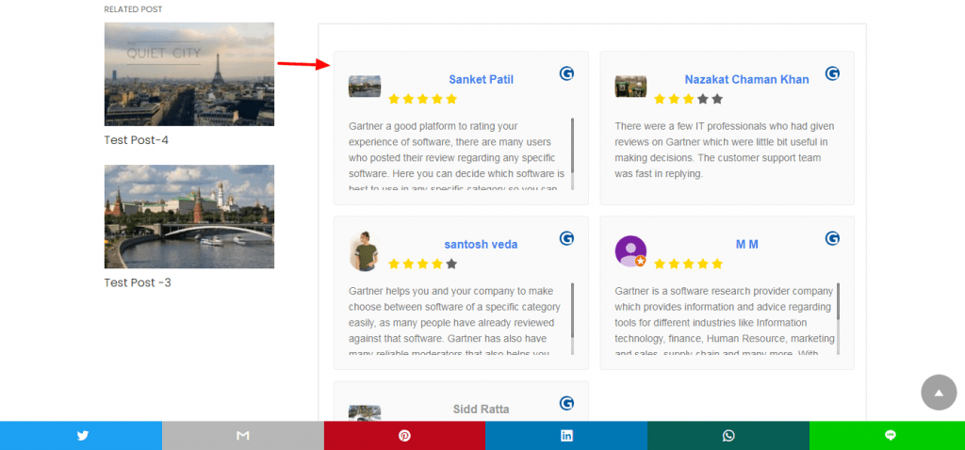Open Sidd Ratta's profile photo
This screenshot has height=450, width=965.
(x=365, y=413)
